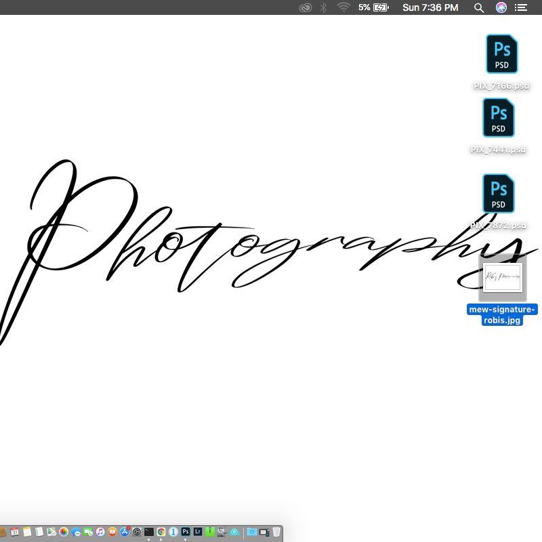Open the Trash in the dock
Viewport: 542px width, 542px height.
click(x=276, y=533)
